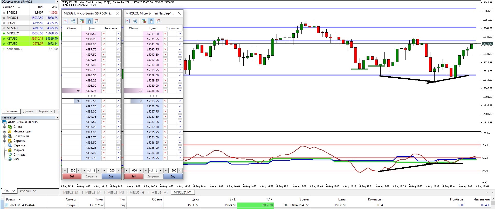
Task: Click blue buy arrow at price 4397.00
Action: click(118, 65)
